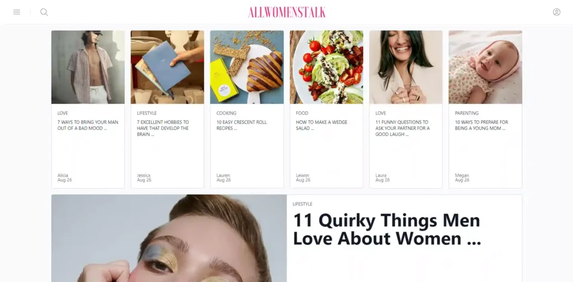Open the hamburger menu icon
The height and width of the screenshot is (282, 573).
[x=16, y=12]
